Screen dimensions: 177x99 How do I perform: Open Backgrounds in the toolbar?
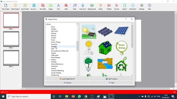[92, 7]
